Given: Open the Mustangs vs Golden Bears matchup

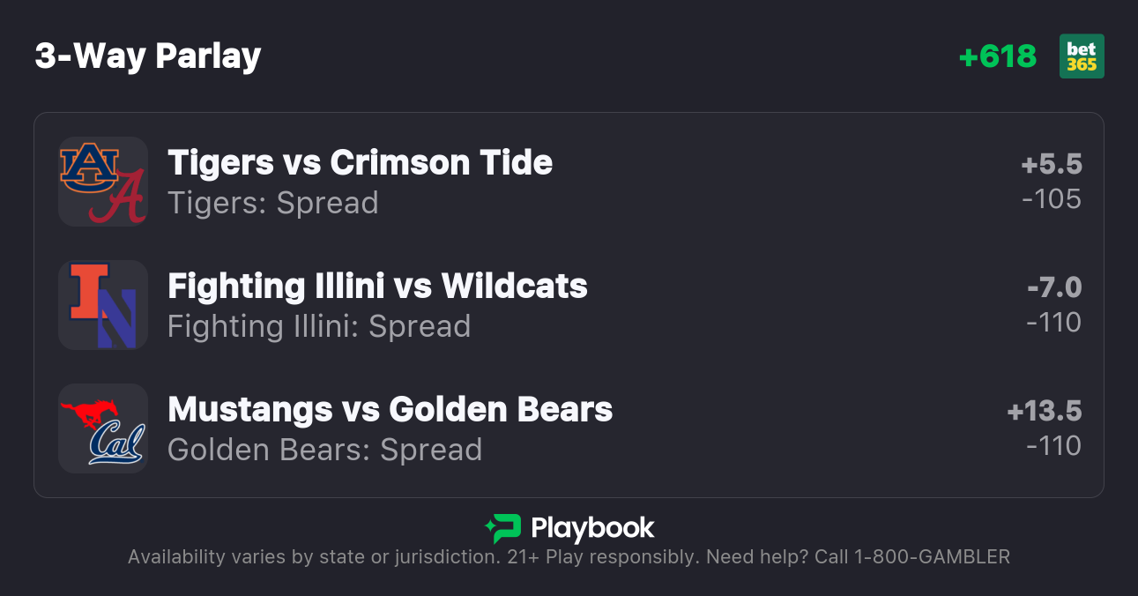Looking at the screenshot, I should (x=390, y=410).
